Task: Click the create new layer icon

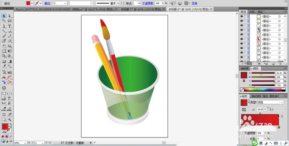Action: [x=273, y=64]
